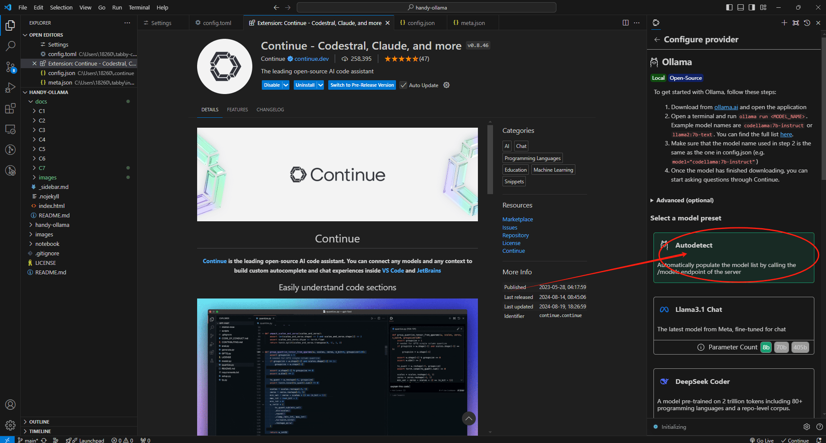The width and height of the screenshot is (826, 443).
Task: Click Switch to Pre-Release Version button
Action: 362,85
